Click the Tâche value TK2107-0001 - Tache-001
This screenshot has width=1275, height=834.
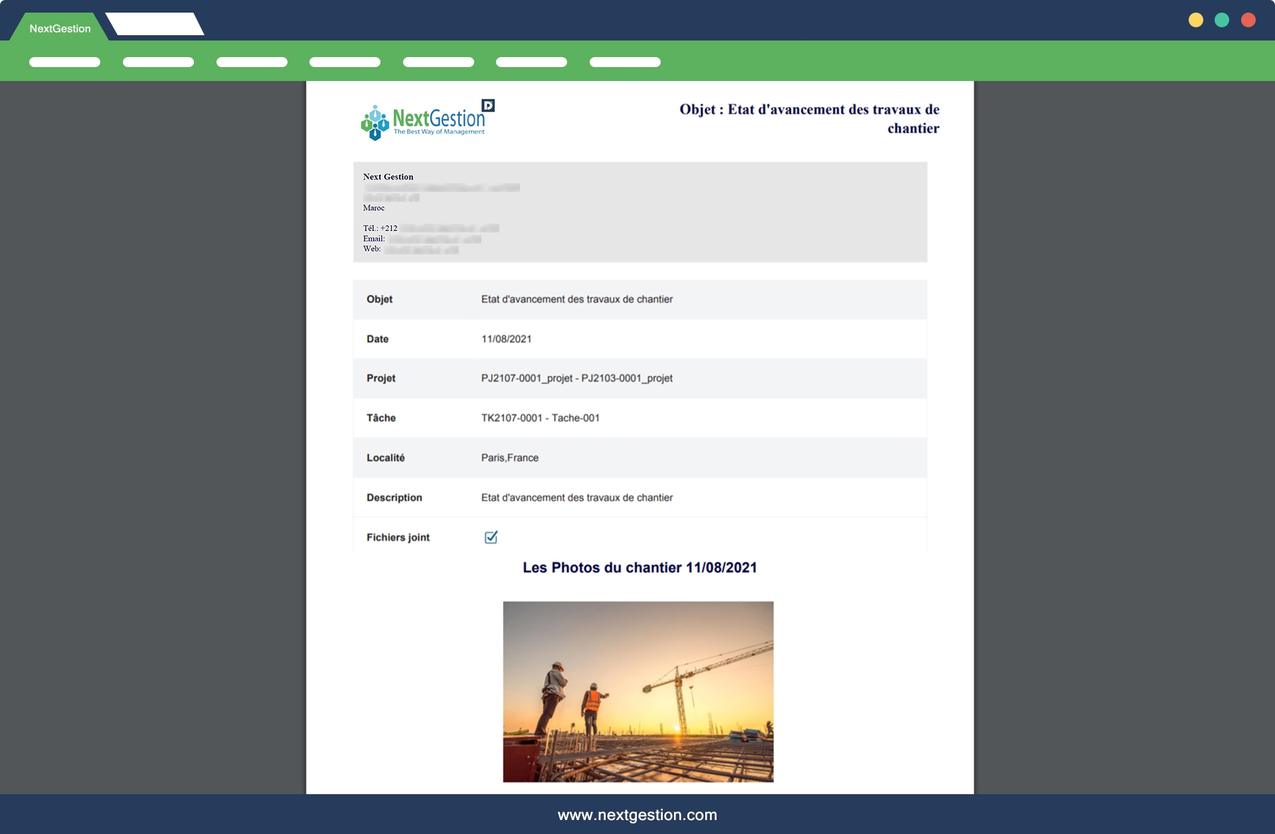(540, 418)
